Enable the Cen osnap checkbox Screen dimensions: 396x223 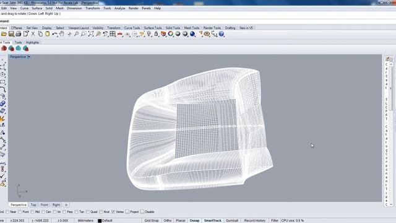43,212
